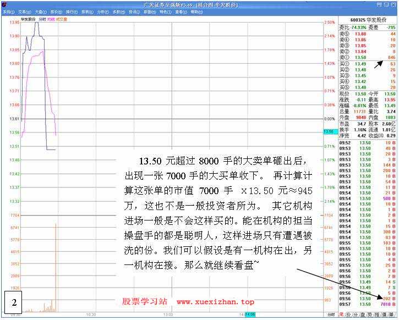Image resolution: width=399 pixels, height=320 pixels.
Task: Click the 买② 13.48 bid row
Action: (x=368, y=70)
